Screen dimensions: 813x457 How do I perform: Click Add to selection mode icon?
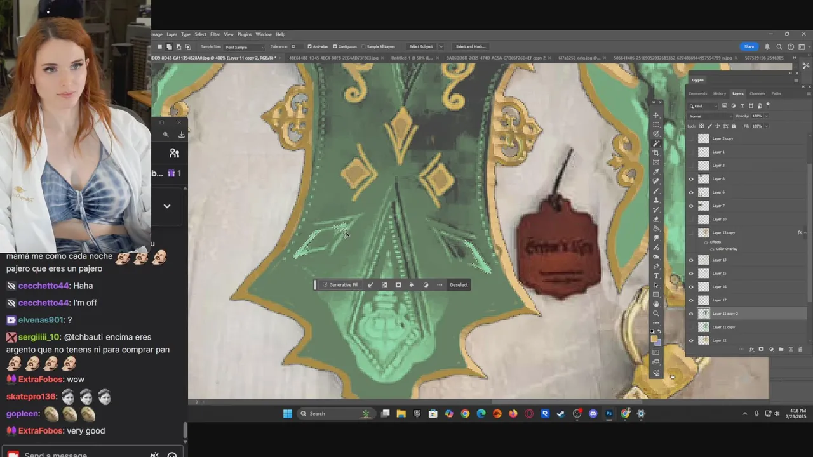169,46
